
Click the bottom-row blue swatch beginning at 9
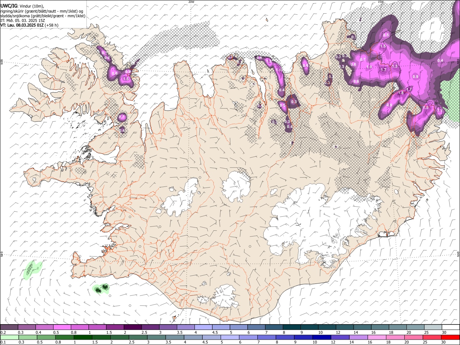(303, 337)
